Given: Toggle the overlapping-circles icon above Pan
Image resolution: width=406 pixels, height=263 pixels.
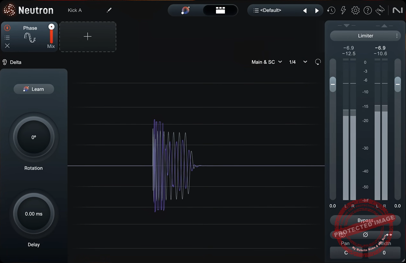Looking at the screenshot, I should [x=342, y=235].
